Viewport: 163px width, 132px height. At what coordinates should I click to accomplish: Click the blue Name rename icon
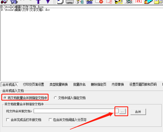pyautogui.click(x=89, y=2)
